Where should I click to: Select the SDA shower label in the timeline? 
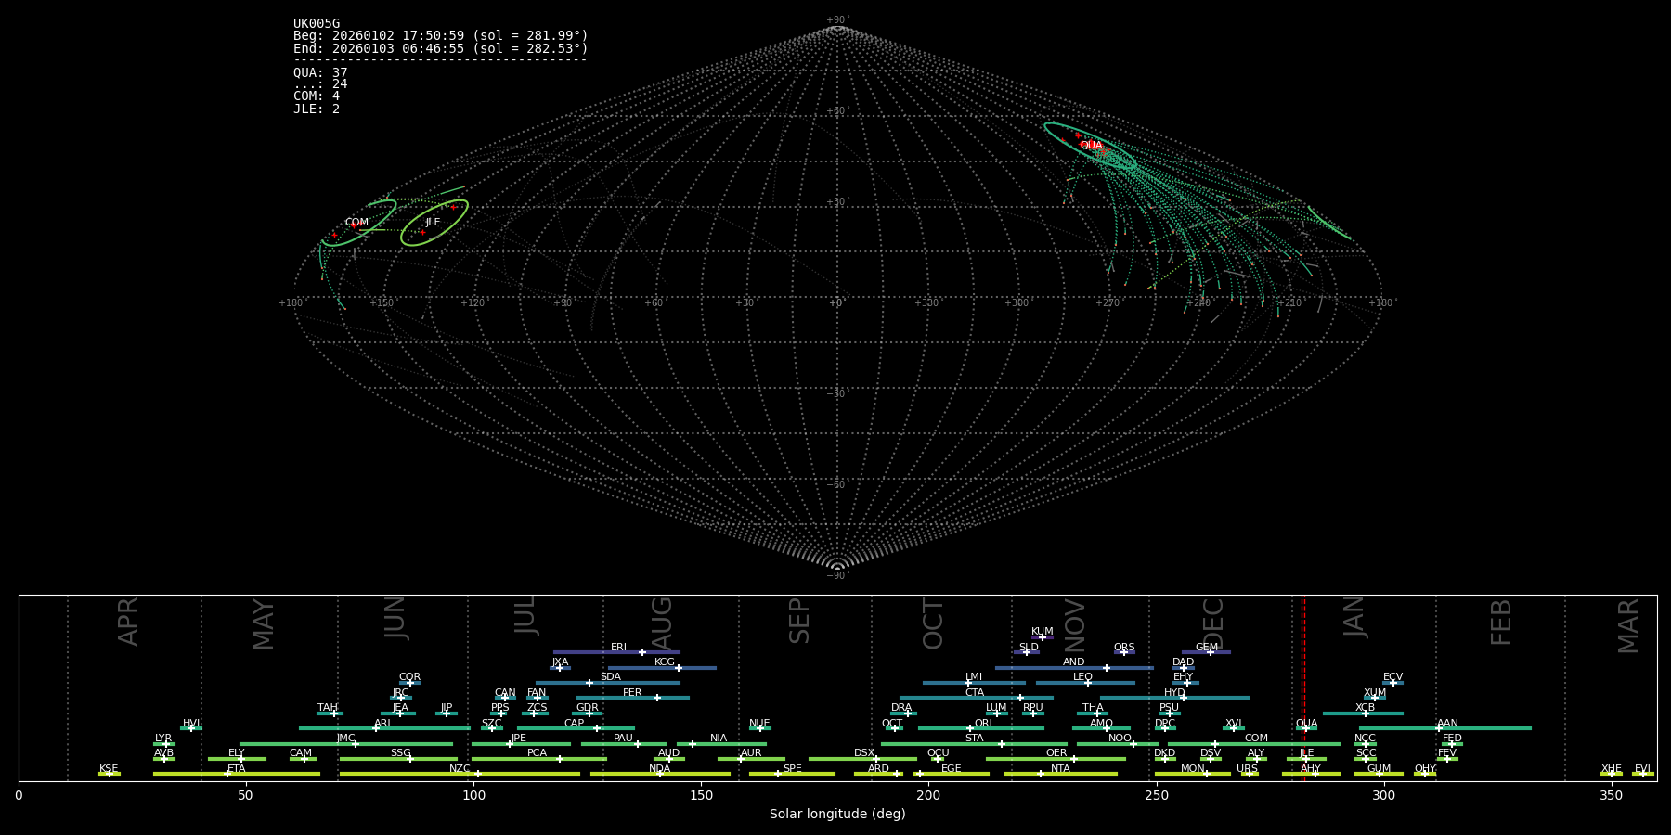coord(610,676)
